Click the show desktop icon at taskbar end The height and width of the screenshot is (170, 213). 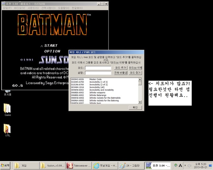tap(210, 165)
